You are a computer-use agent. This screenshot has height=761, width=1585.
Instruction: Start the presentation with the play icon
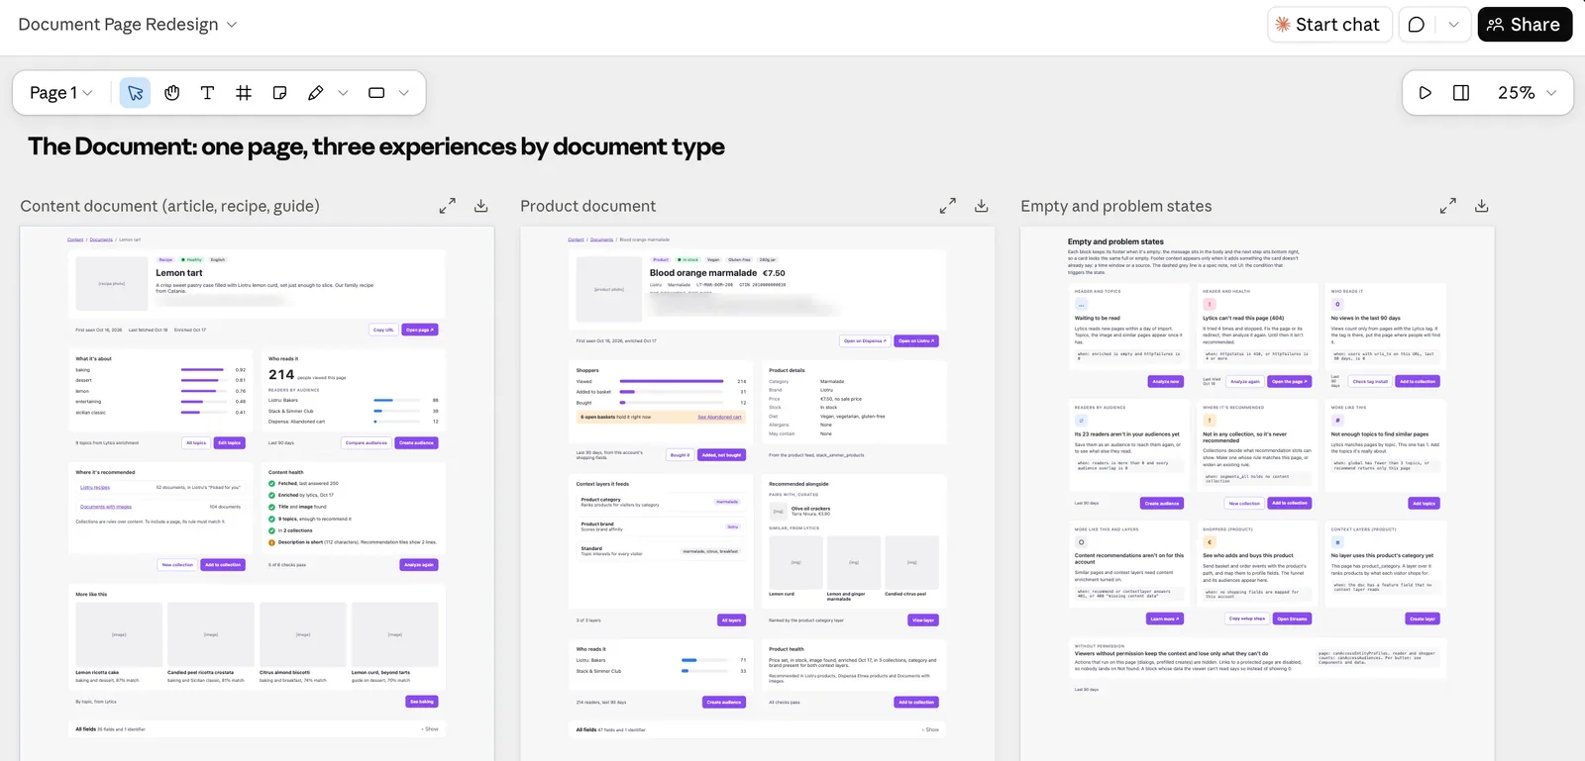pos(1425,93)
